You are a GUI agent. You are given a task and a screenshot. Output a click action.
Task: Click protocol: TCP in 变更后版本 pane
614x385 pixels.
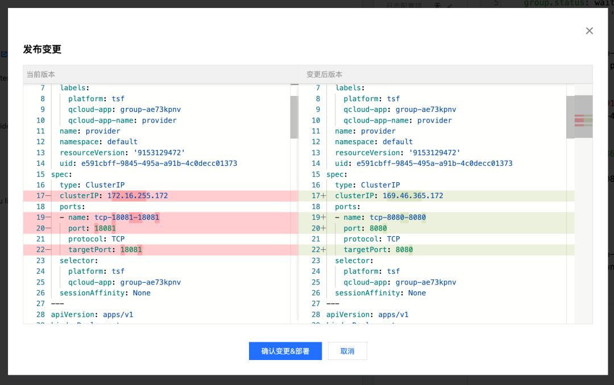[x=372, y=239]
